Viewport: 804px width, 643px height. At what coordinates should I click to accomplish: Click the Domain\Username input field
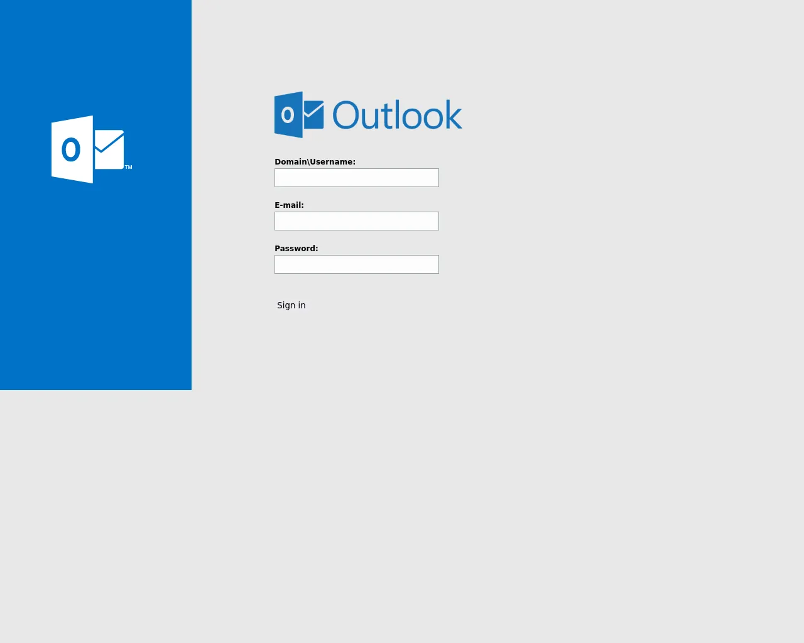[357, 178]
